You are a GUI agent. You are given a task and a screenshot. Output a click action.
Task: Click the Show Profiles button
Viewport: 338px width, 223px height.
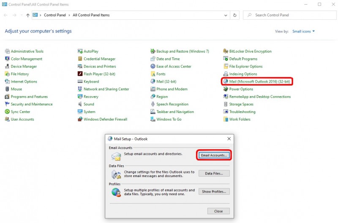[214, 191]
